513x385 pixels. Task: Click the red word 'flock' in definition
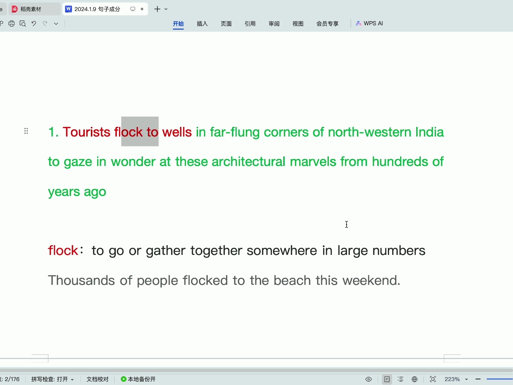63,251
